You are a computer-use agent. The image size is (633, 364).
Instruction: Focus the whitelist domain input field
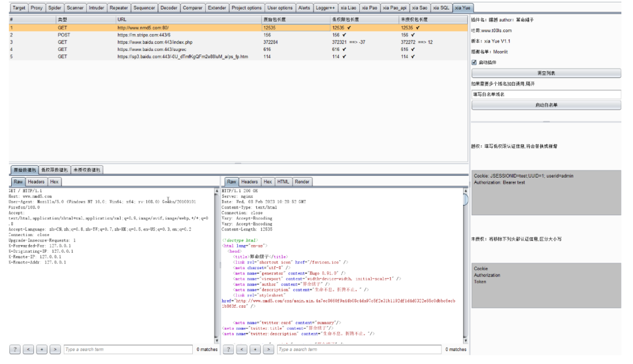546,94
